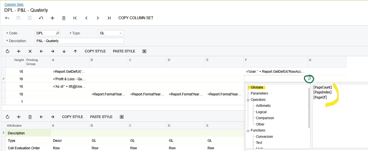Go to next record
The height and width of the screenshot is (151, 368).
[98, 18]
